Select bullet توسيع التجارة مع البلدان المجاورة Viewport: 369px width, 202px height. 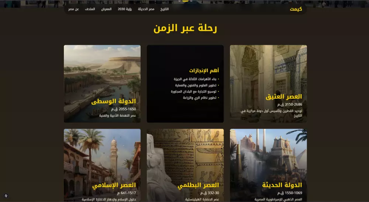[x=194, y=92]
